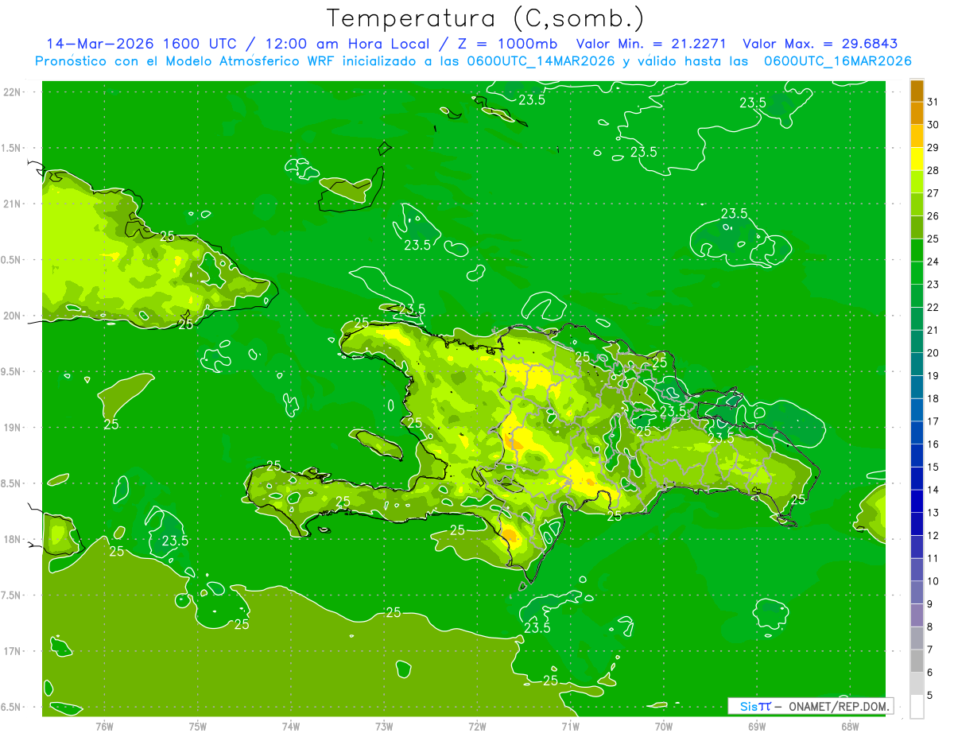Screen dimensions: 954x737
Task: Click the 'ONAMET/REP.DOM.' credit label
Action: pos(839,706)
